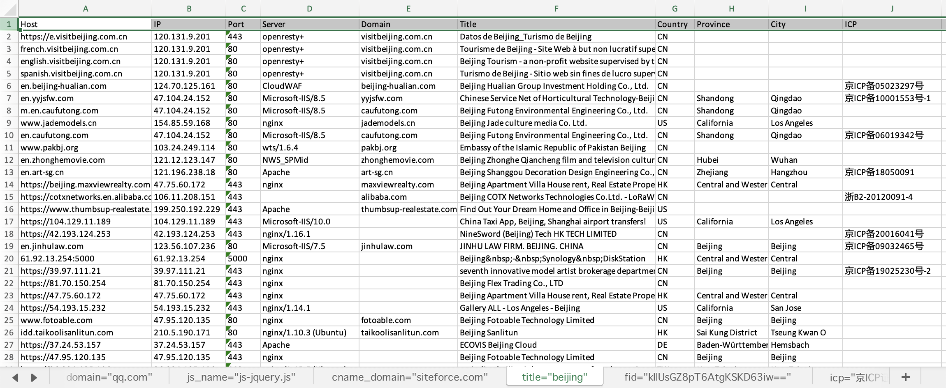The width and height of the screenshot is (946, 388).
Task: Select row 14 header
Action: point(9,185)
